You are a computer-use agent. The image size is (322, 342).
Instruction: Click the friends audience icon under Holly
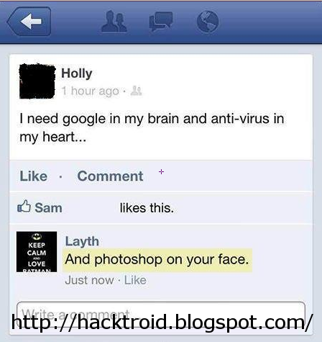[136, 91]
